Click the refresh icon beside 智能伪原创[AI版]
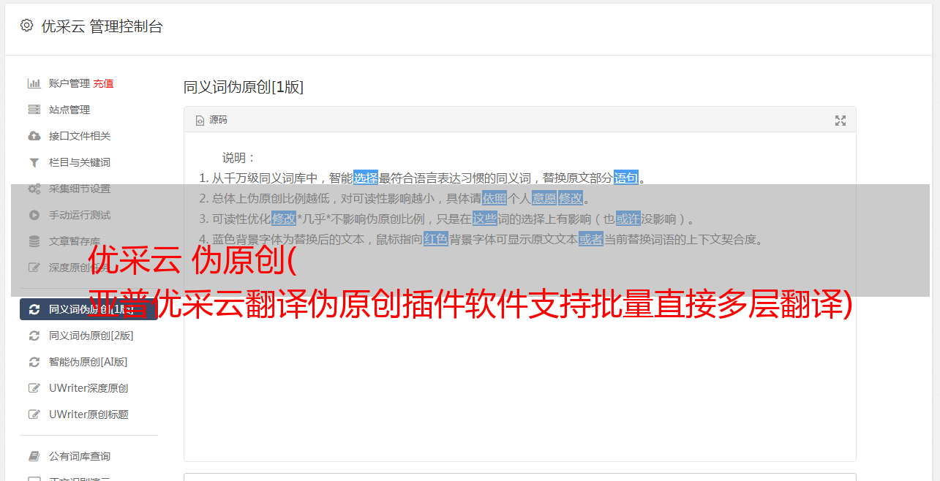This screenshot has width=940, height=481. (34, 362)
